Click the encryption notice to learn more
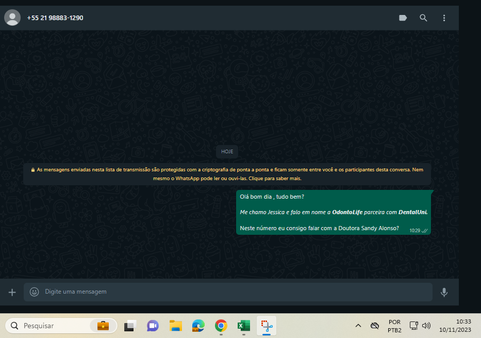481x338 pixels. (x=227, y=174)
